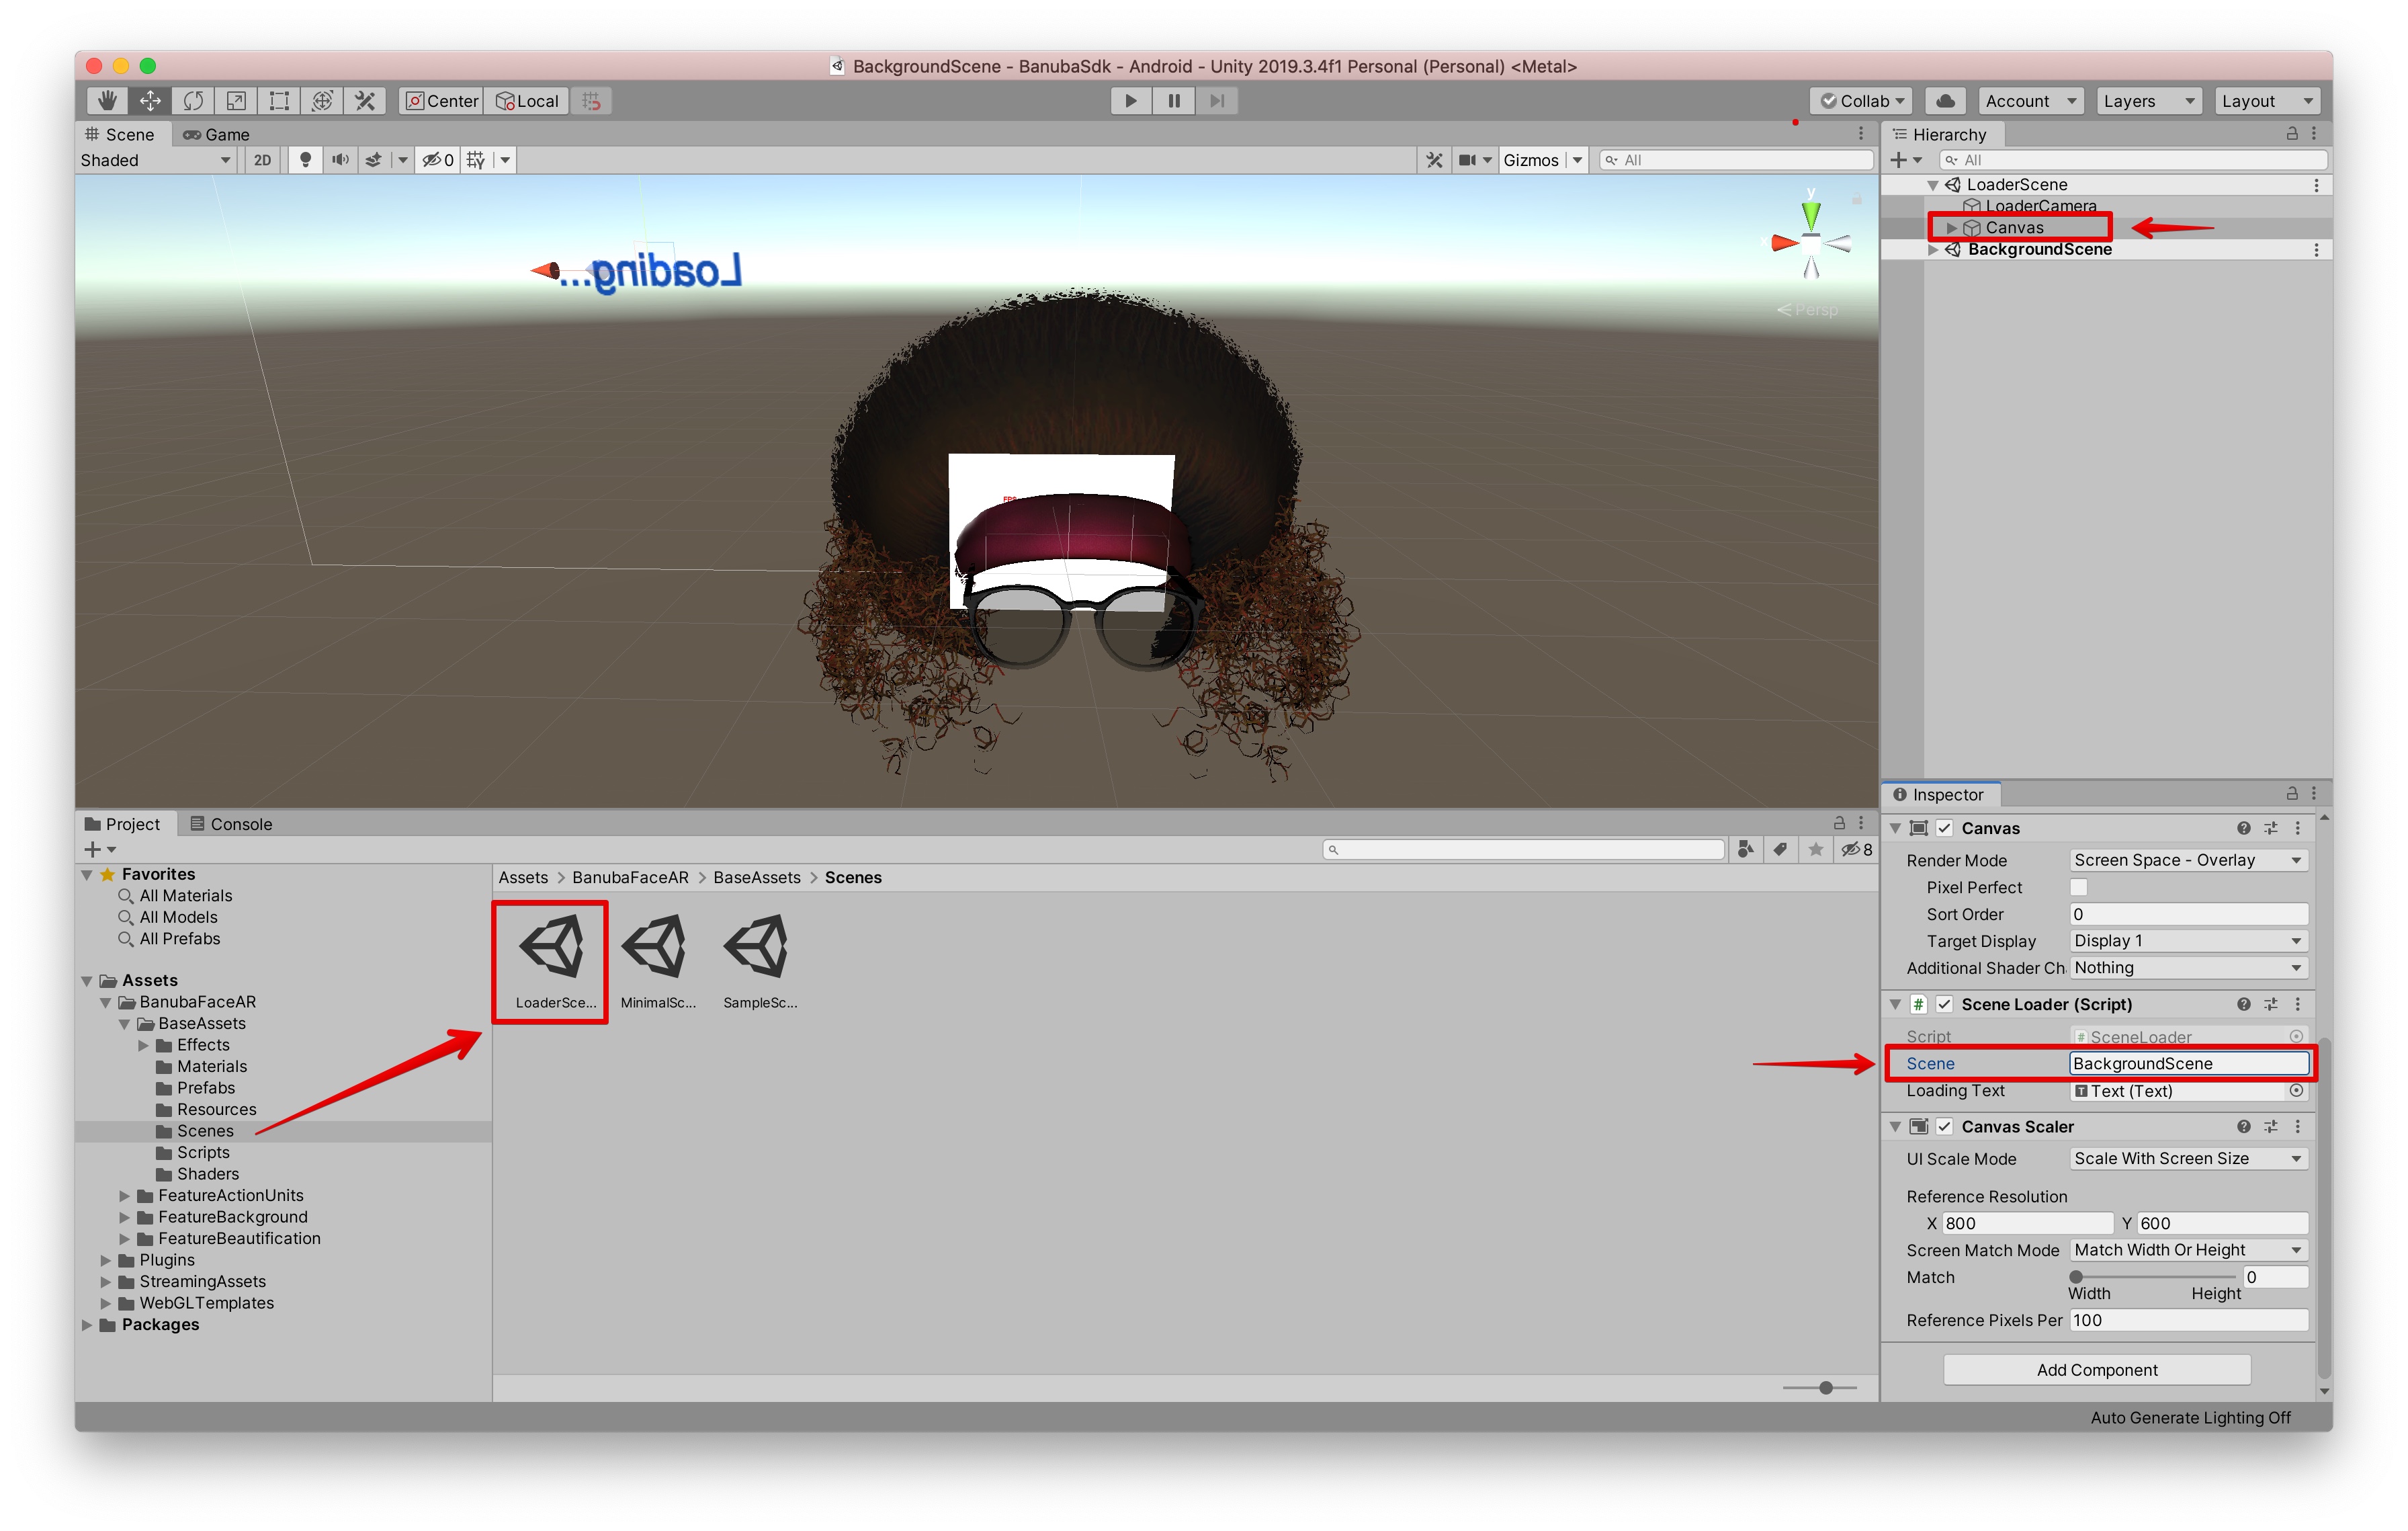Pick object for Loading Text field

coord(2297,1091)
